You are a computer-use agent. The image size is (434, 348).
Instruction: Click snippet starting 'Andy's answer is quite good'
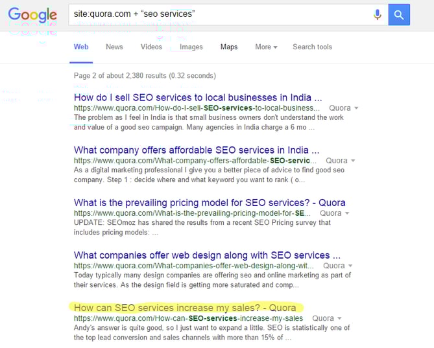coord(211,332)
